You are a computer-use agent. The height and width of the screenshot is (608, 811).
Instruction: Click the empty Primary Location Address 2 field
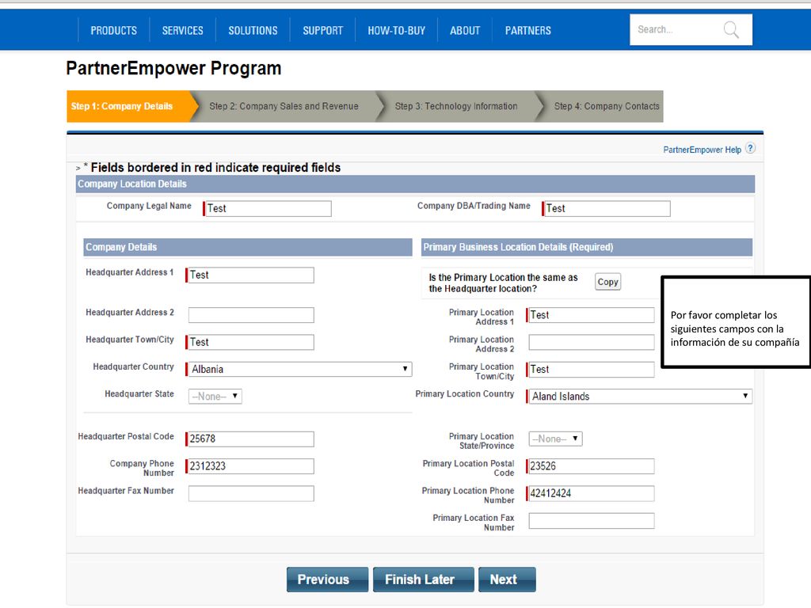point(591,342)
